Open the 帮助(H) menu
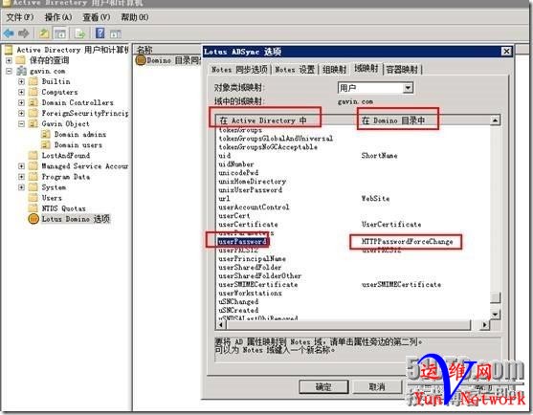 tap(135, 17)
